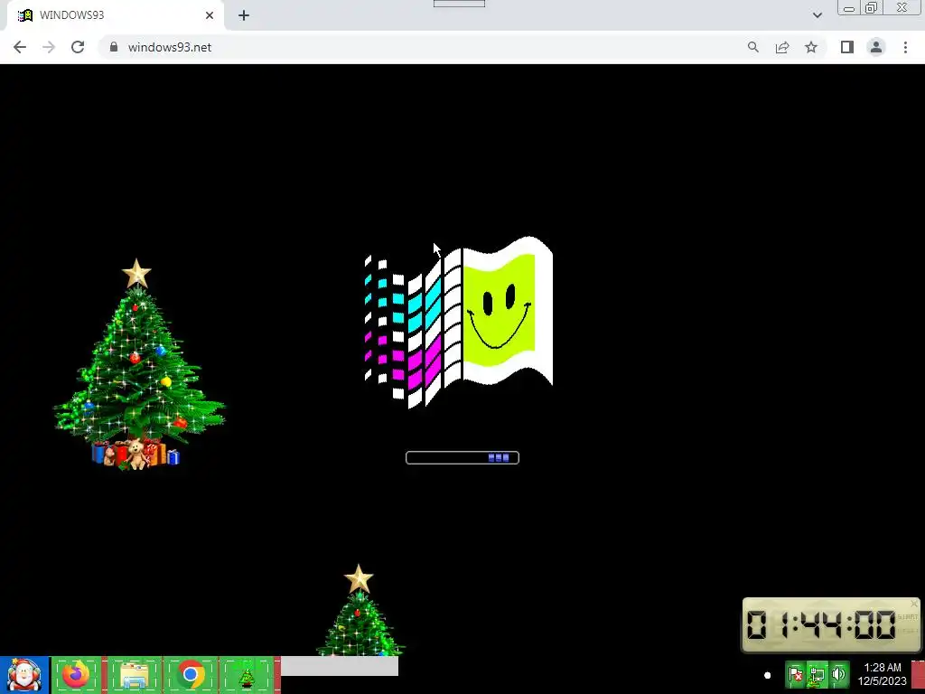Open File Explorer from the taskbar
Image resolution: width=925 pixels, height=694 pixels.
(134, 675)
